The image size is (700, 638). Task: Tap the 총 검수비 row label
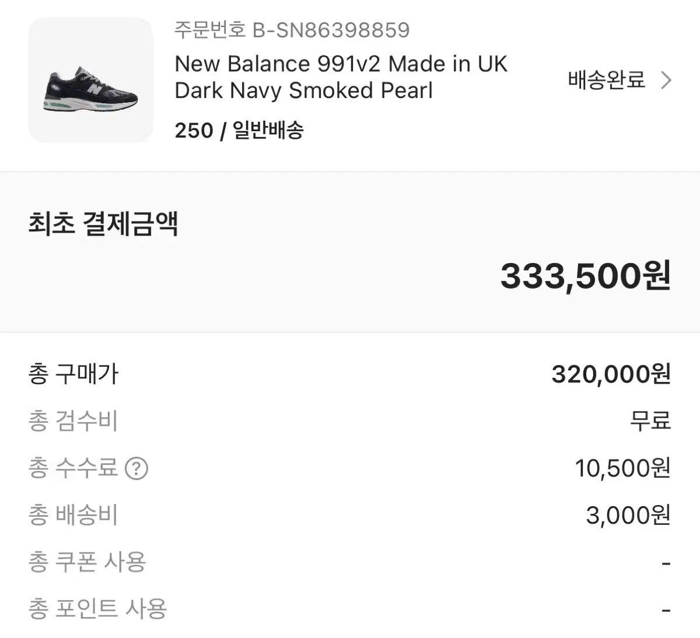click(73, 421)
